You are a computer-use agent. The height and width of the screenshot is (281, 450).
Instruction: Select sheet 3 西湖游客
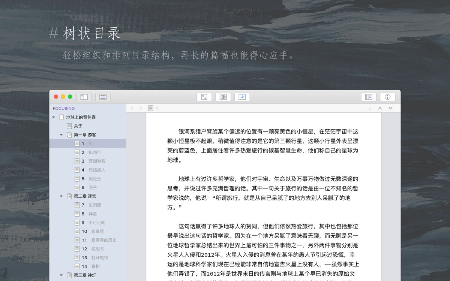(x=88, y=161)
